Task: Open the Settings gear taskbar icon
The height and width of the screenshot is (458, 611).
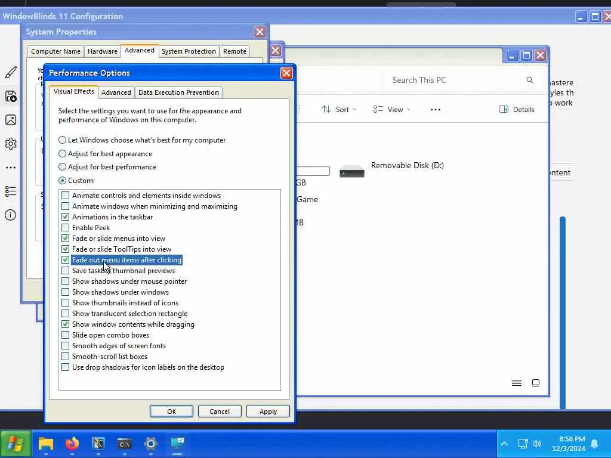Action: pos(151,444)
